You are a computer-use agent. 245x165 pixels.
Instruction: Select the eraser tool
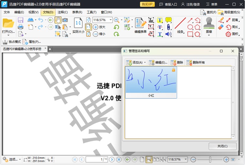[221, 27]
